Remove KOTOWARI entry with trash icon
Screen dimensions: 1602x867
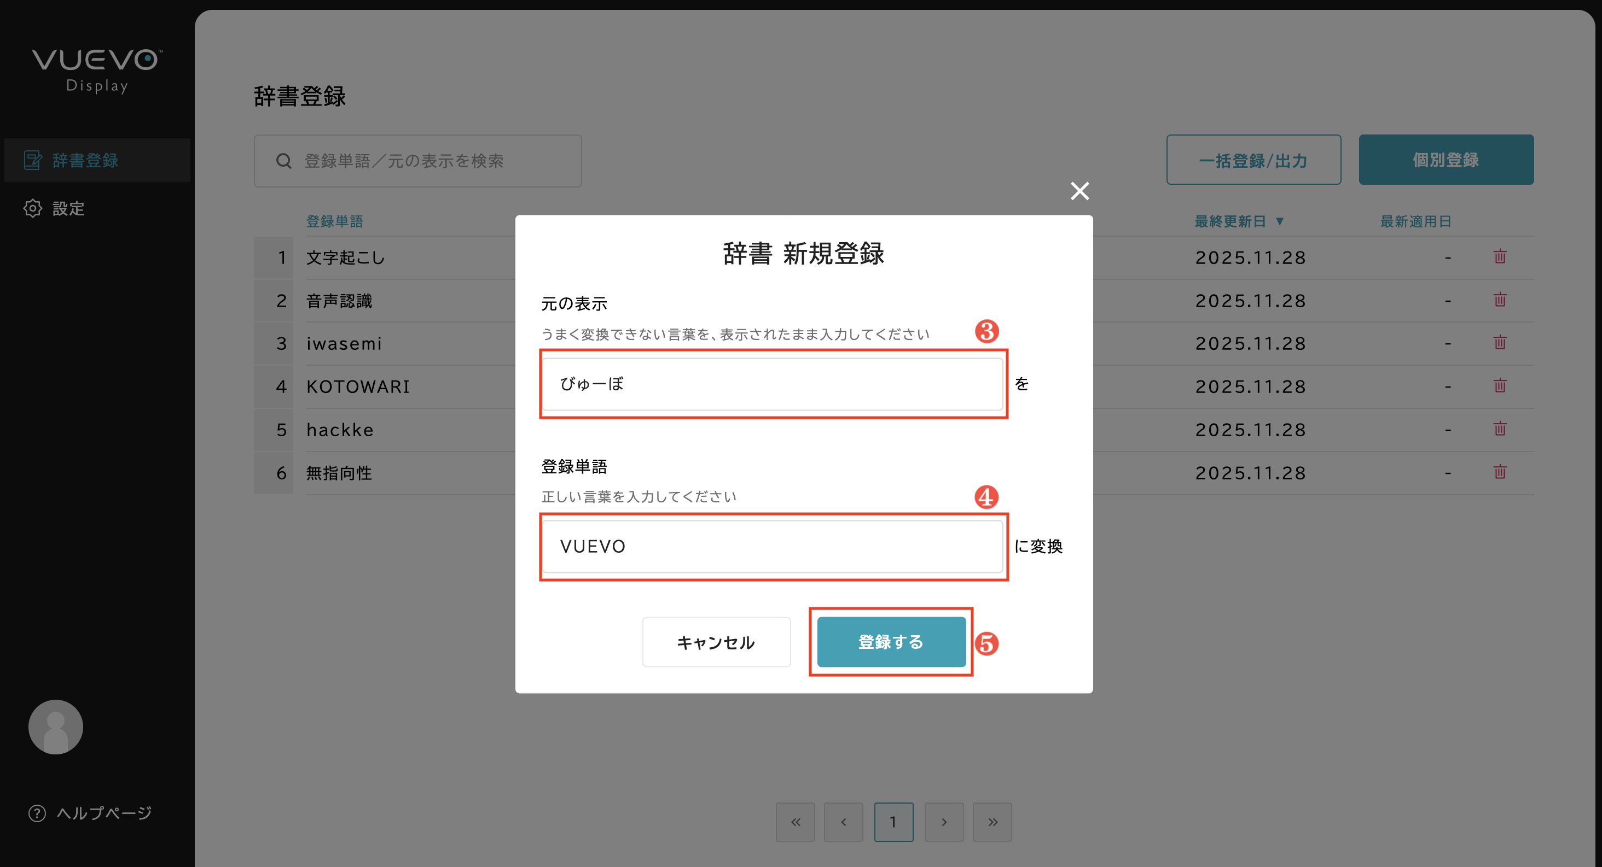pyautogui.click(x=1499, y=386)
